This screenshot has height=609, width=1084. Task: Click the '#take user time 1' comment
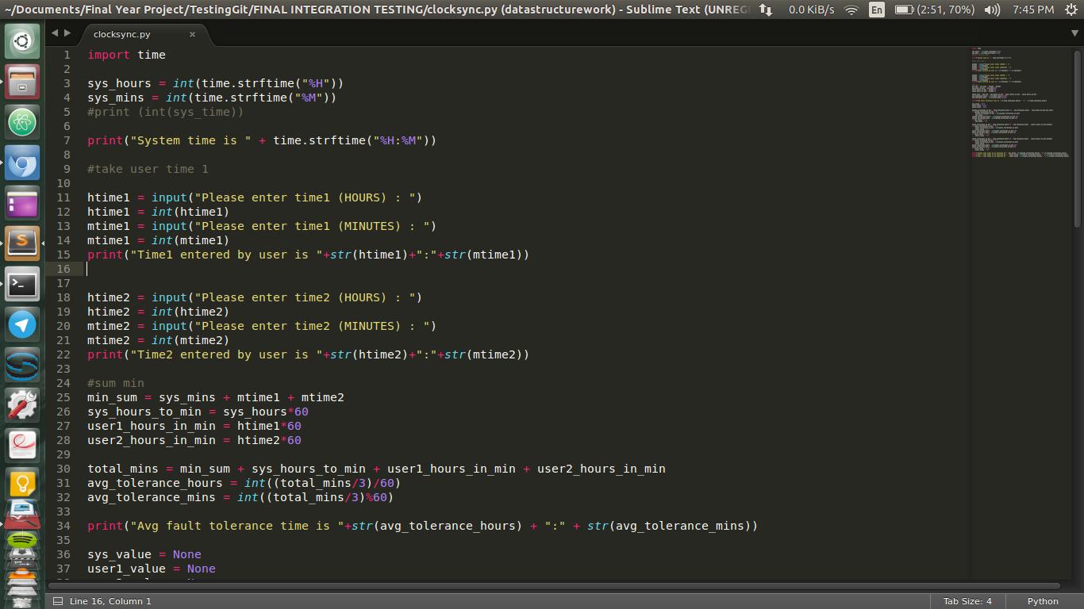(x=148, y=169)
